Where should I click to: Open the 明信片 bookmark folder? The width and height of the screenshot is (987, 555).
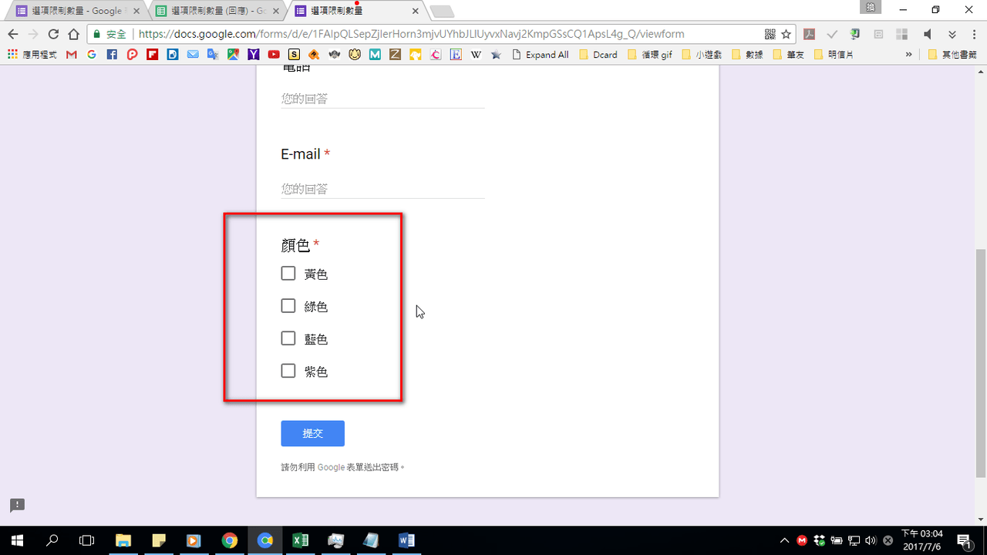[833, 55]
